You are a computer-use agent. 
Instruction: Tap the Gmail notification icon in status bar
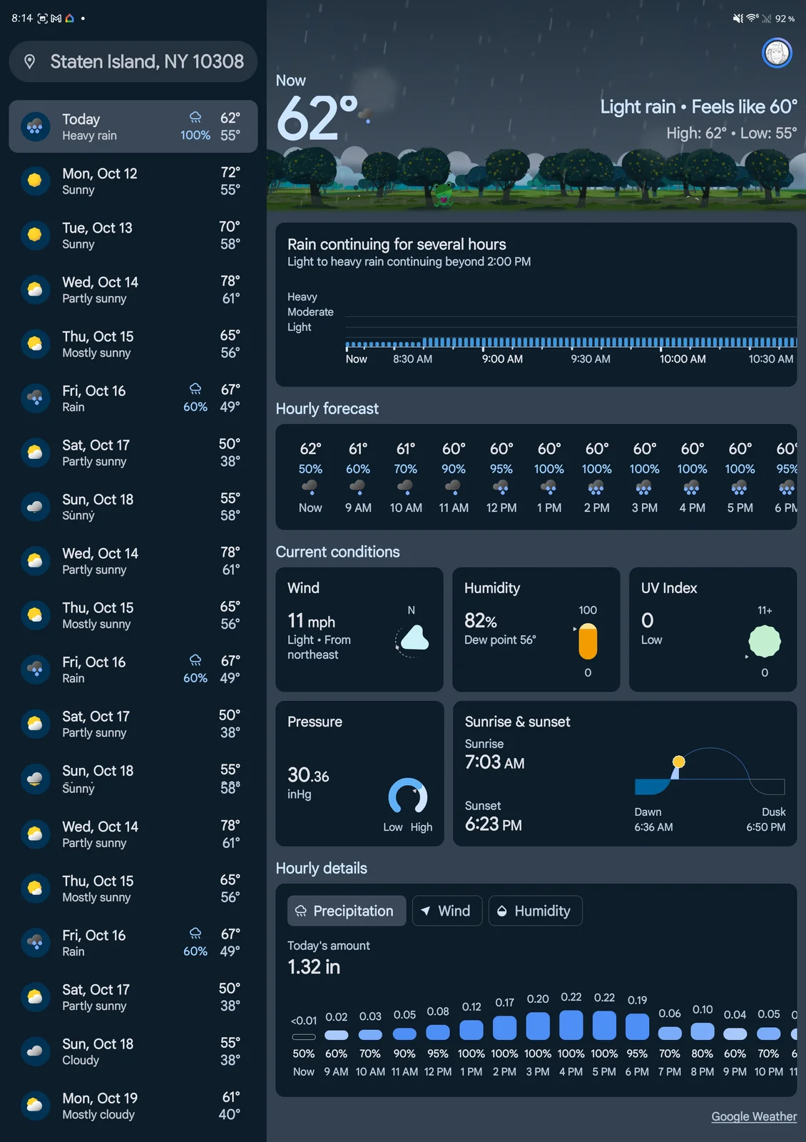click(56, 19)
